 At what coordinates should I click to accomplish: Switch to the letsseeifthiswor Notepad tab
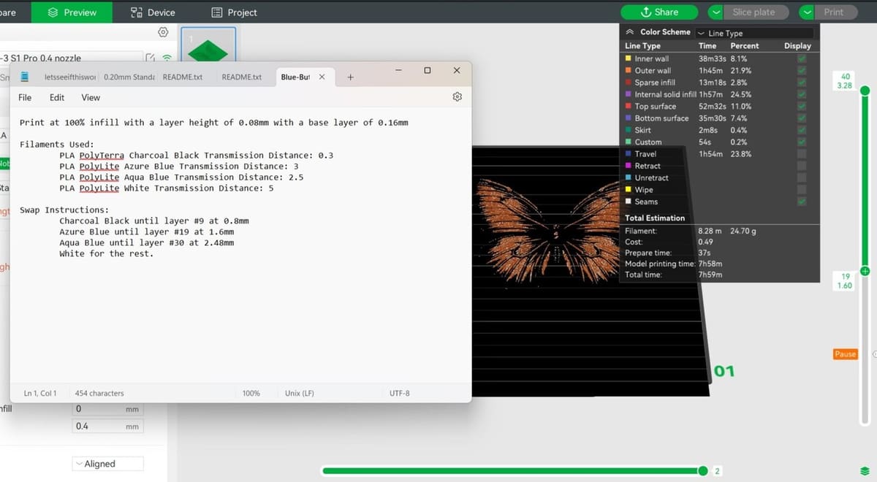click(x=70, y=77)
